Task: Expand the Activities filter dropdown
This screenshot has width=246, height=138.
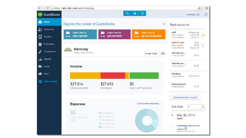Action: pos(203,107)
